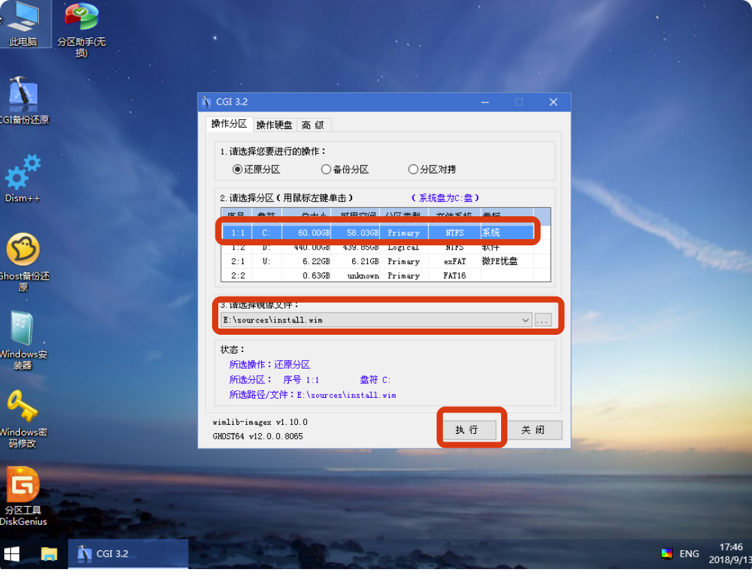Select the 分区对拷 radio button
Screen dimensions: 752x576
[414, 169]
